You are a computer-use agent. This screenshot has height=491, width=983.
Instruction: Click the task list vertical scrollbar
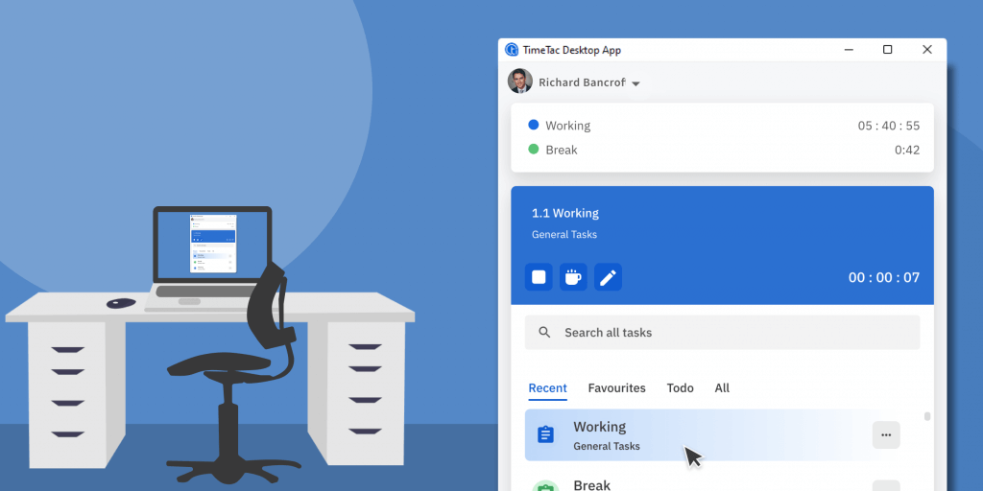point(927,418)
